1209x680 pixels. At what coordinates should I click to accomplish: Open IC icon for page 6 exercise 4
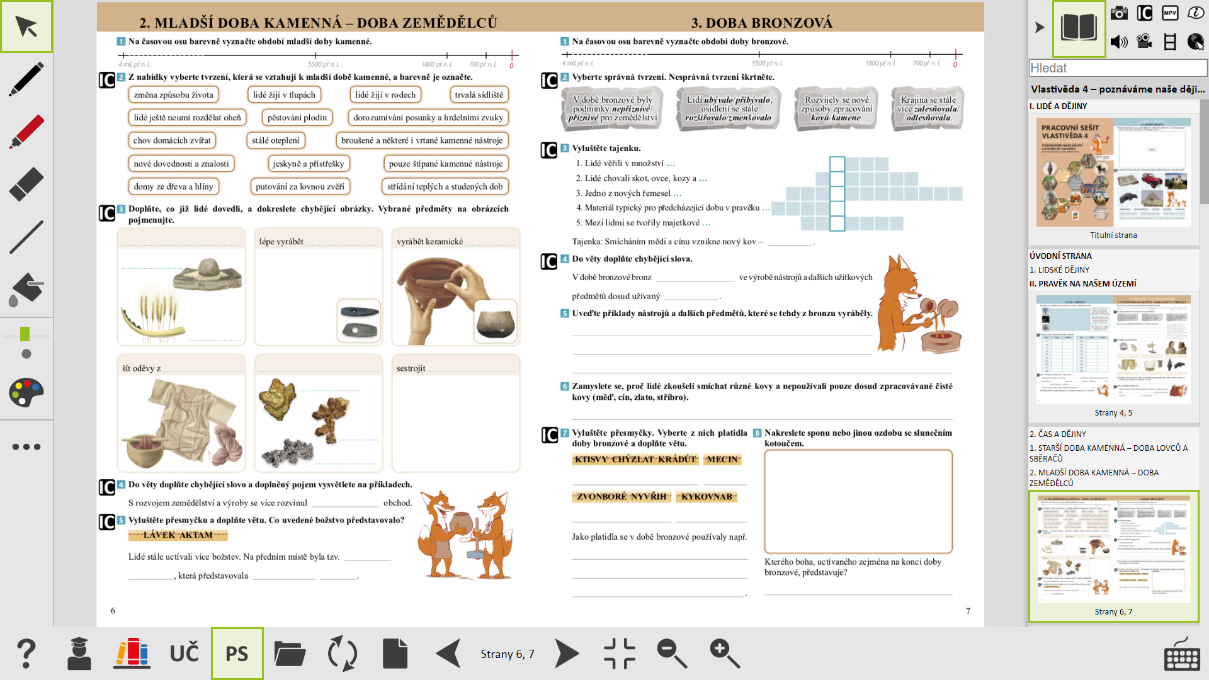(107, 487)
